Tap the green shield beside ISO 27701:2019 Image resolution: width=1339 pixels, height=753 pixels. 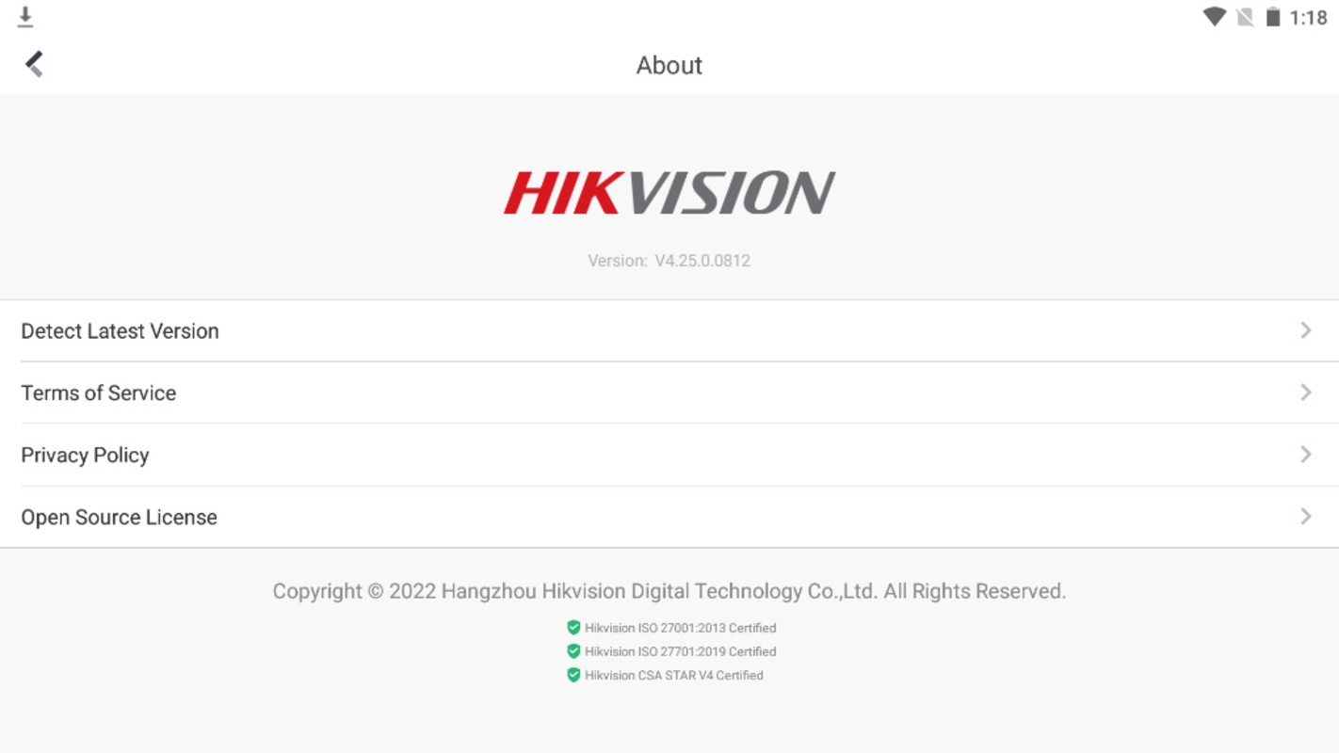click(x=573, y=650)
